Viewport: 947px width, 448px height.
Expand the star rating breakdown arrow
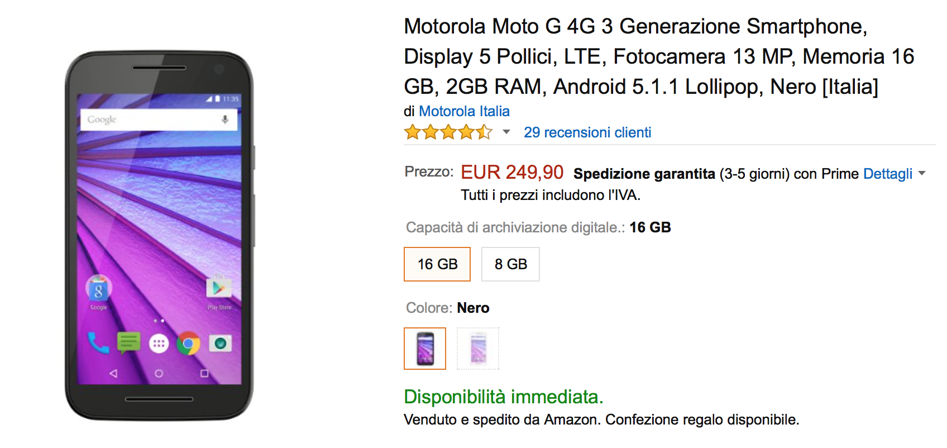[506, 132]
